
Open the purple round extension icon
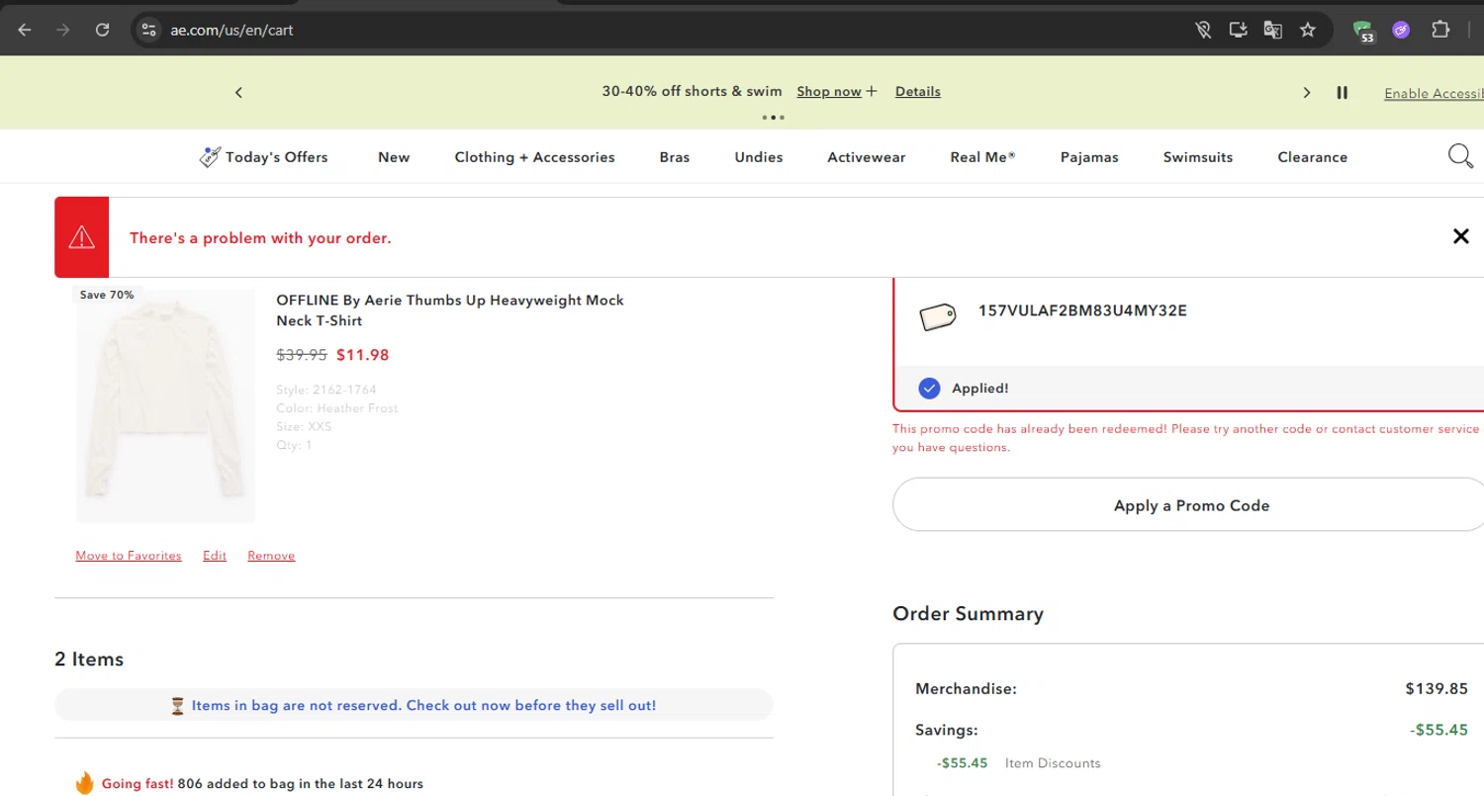point(1401,30)
